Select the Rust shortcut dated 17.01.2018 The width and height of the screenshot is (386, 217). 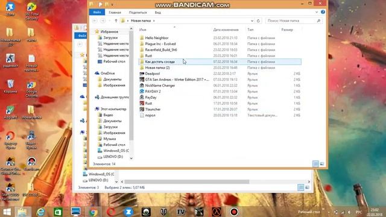pyautogui.click(x=148, y=103)
